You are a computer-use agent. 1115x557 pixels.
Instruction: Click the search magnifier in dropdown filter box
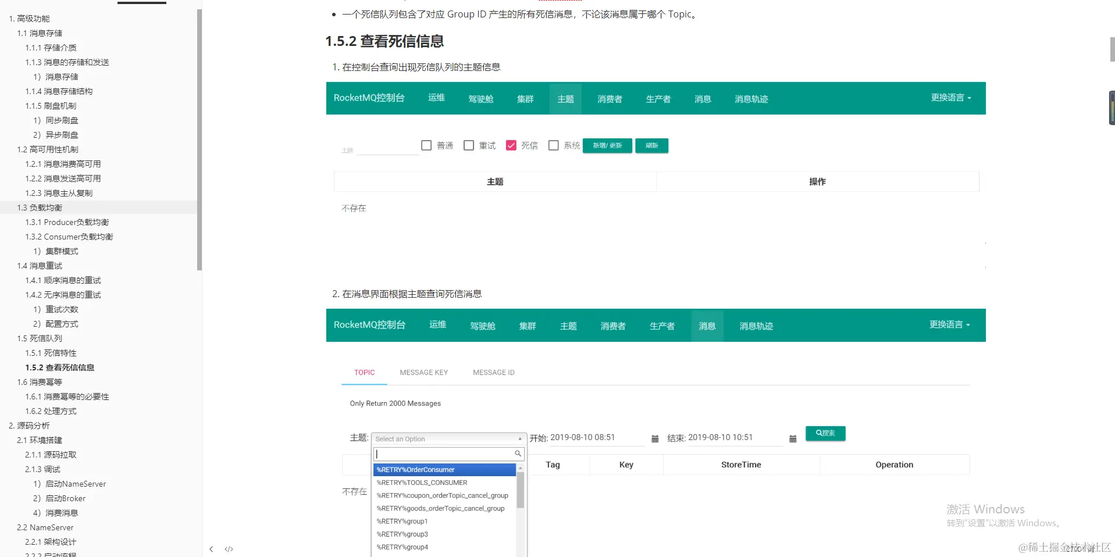point(518,454)
